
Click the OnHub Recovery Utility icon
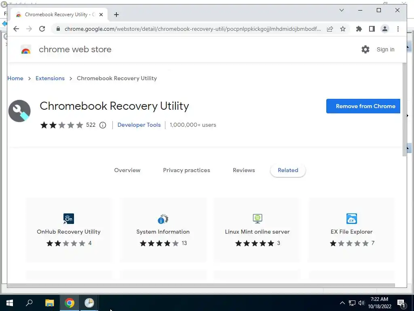69,219
